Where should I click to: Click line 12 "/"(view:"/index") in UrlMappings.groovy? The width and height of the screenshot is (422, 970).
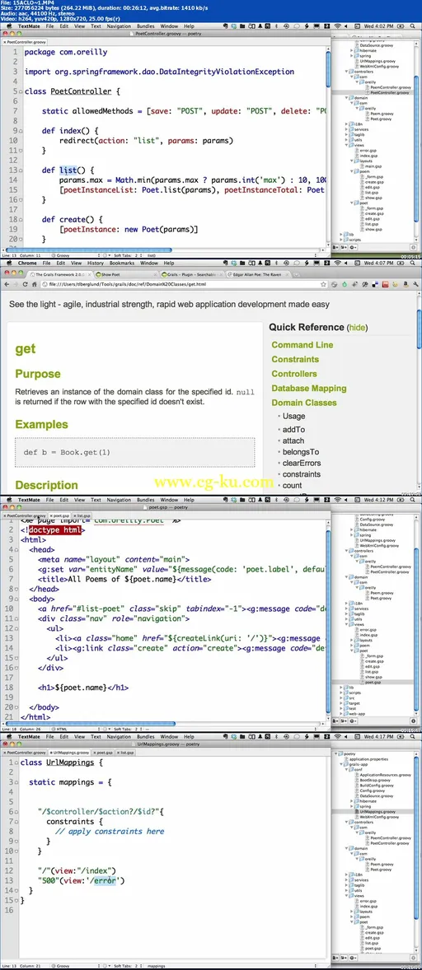(77, 870)
